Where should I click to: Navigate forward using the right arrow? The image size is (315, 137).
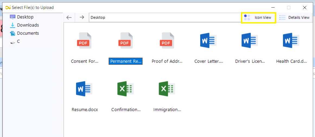point(82,18)
